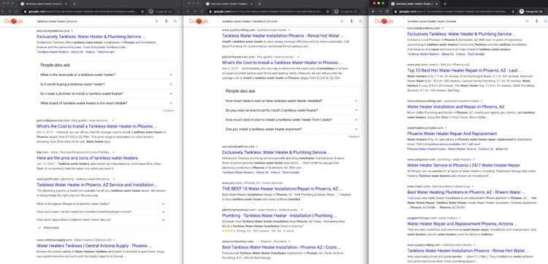This screenshot has height=264, width=548.
Task: Select the 'tankless water heater repair' browser tab
Action: 414,4
